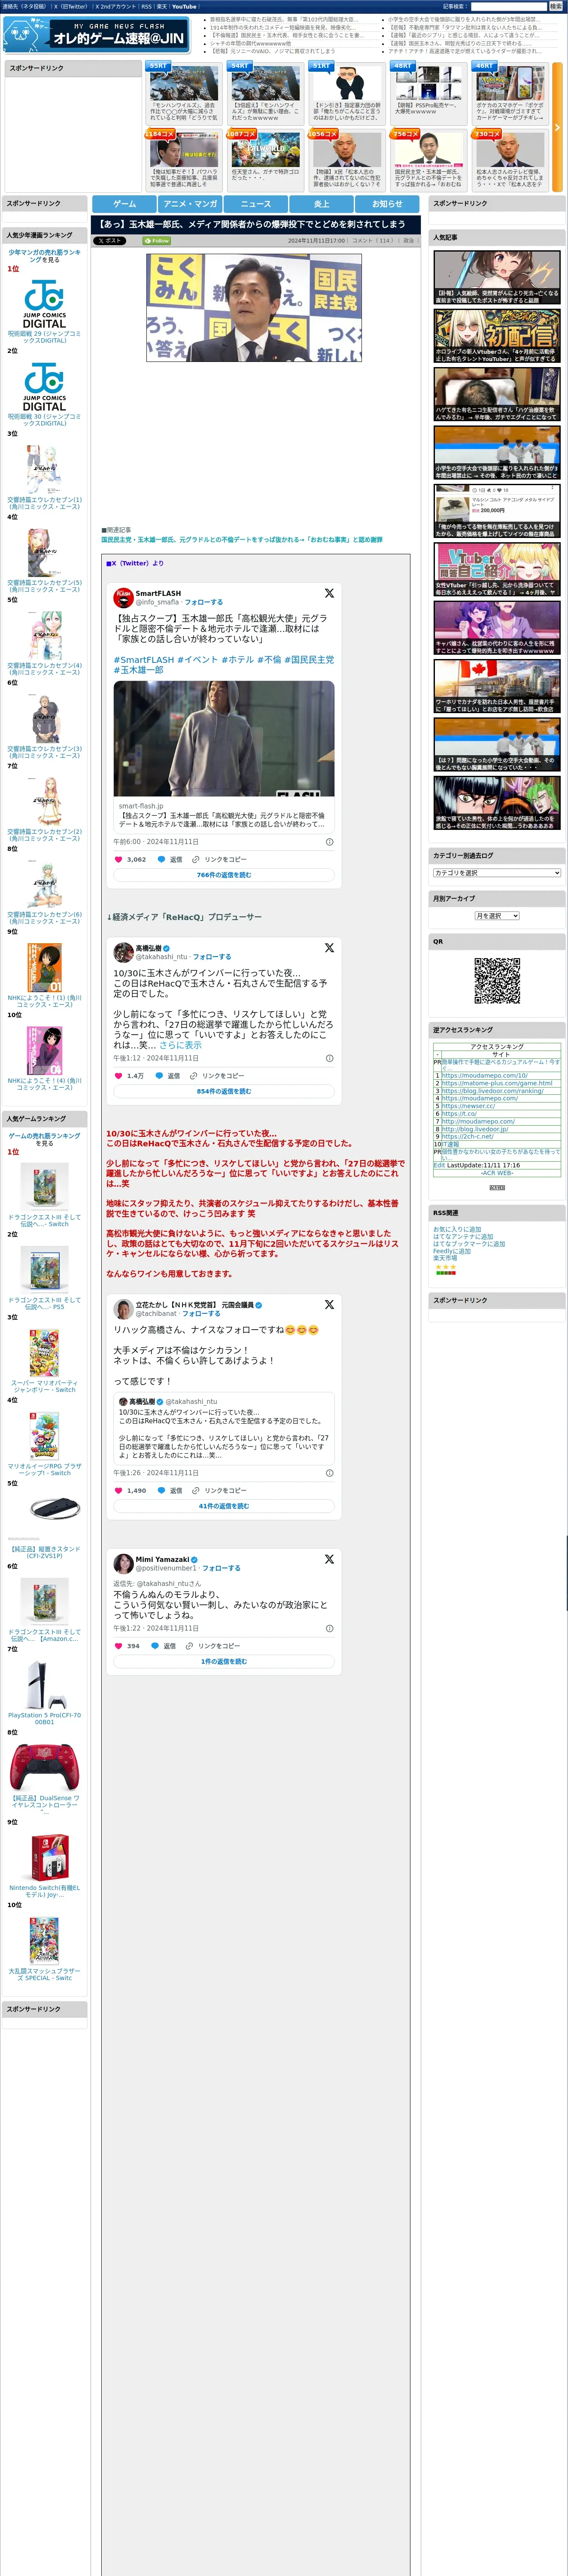Read 41件の返信を読む replies
Image resolution: width=568 pixels, height=2576 pixels.
(x=224, y=1506)
